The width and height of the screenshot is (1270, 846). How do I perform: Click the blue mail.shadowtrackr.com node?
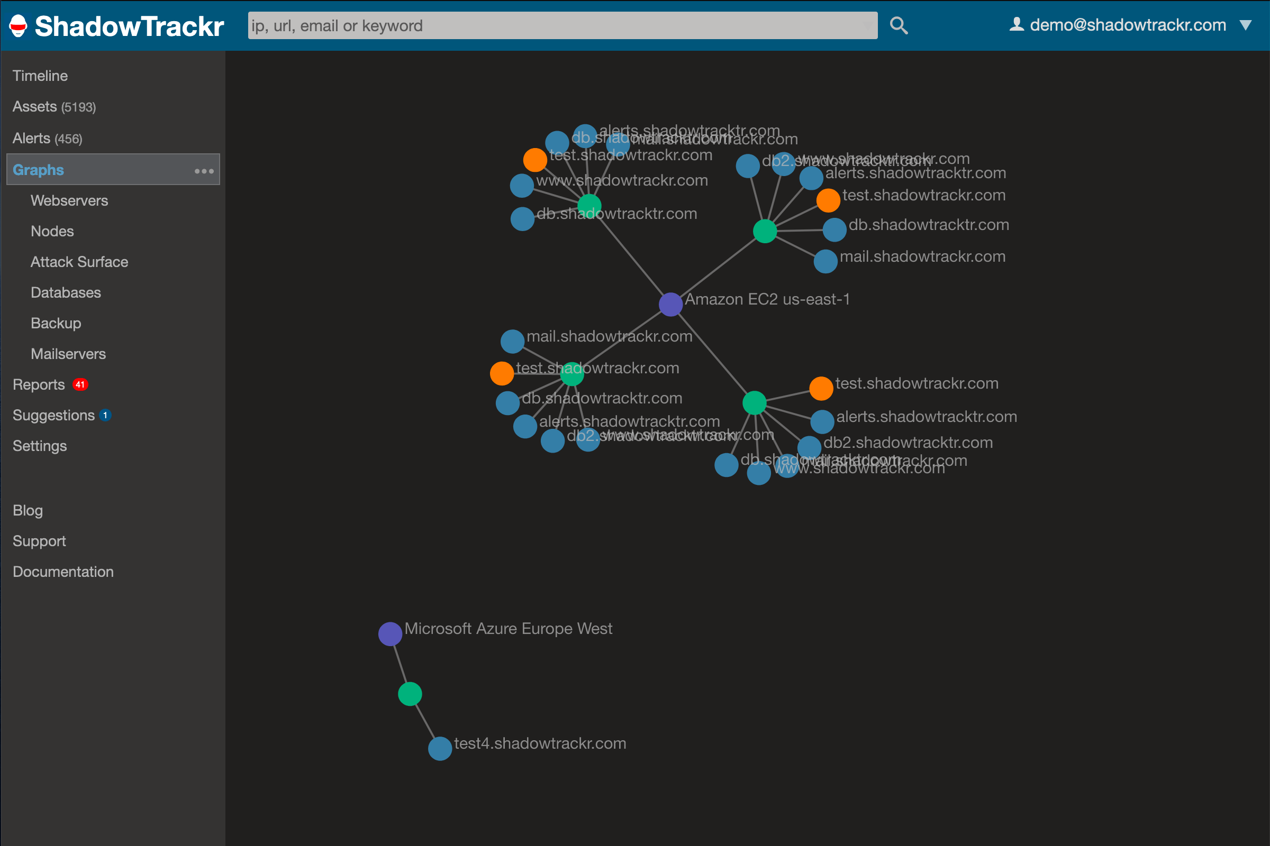(x=511, y=341)
